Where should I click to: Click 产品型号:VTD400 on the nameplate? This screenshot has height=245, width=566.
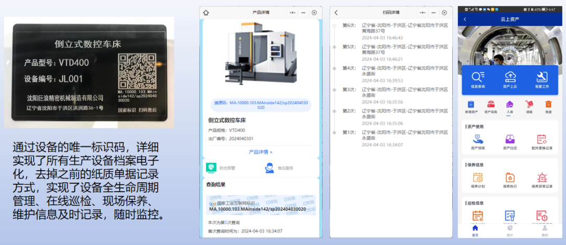coord(56,63)
